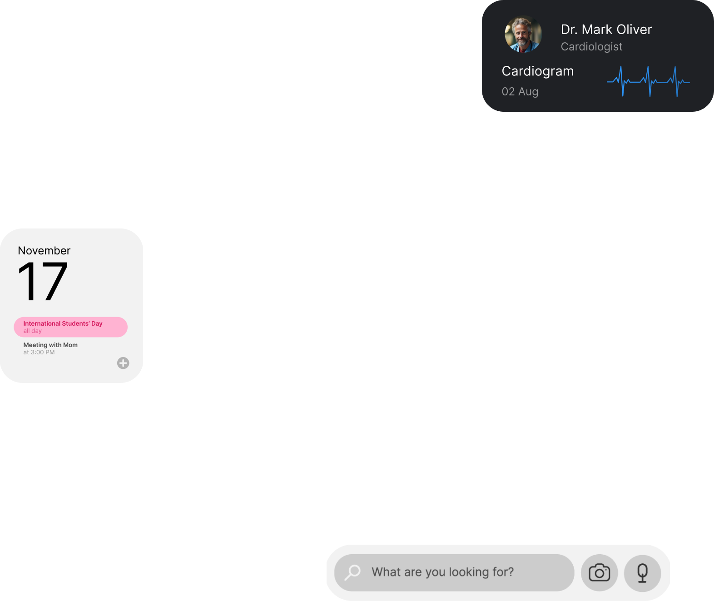Open Dr. Mark Oliver's profile photo
This screenshot has height=601, width=714.
coord(523,35)
